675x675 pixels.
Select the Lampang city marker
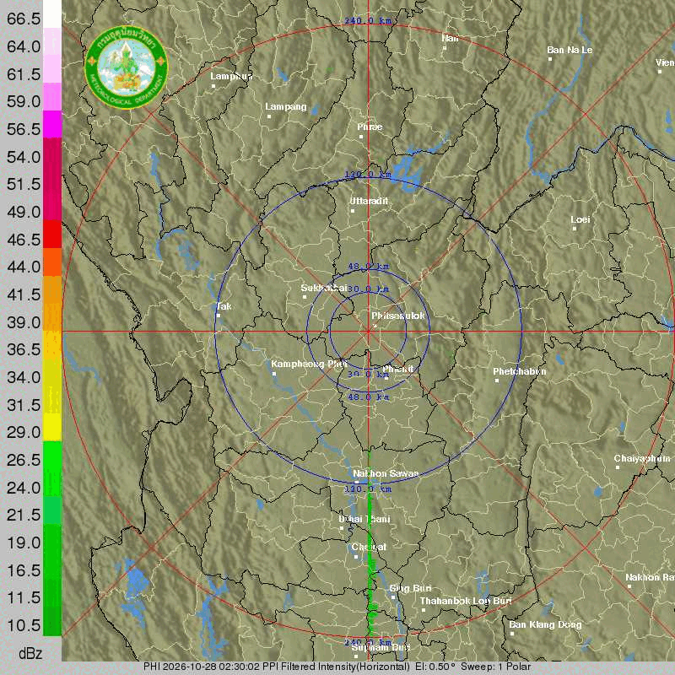pyautogui.click(x=269, y=116)
